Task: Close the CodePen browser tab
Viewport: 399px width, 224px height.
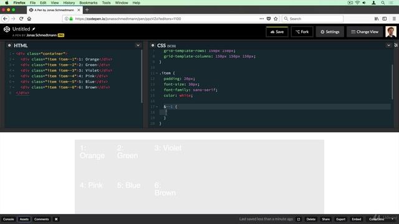Action: click(x=79, y=10)
